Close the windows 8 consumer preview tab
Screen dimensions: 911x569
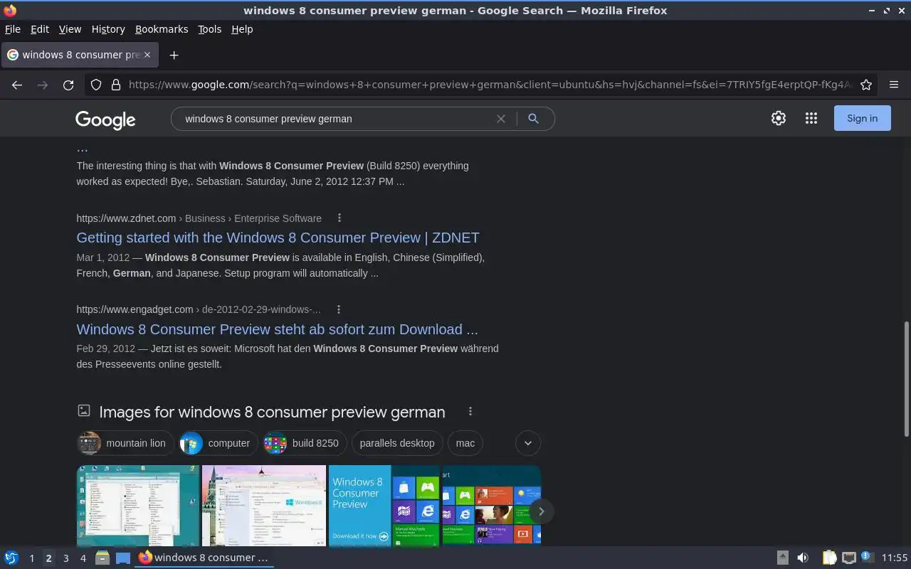pos(147,55)
